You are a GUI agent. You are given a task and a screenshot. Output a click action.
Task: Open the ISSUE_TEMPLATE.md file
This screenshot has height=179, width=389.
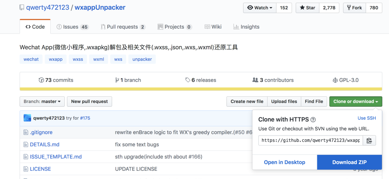click(x=56, y=157)
